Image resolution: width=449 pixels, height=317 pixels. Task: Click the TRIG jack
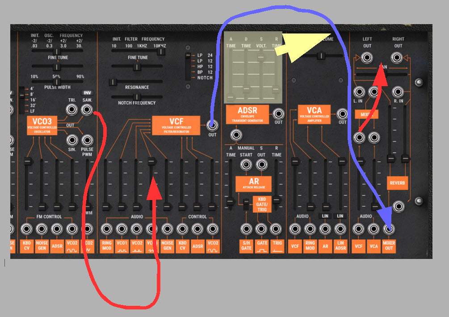click(x=276, y=229)
